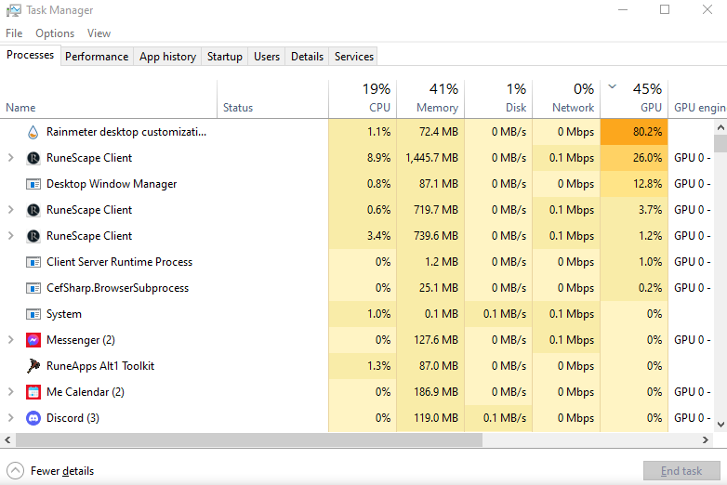Click the CefSharp.BrowserSubprocess icon

point(33,288)
